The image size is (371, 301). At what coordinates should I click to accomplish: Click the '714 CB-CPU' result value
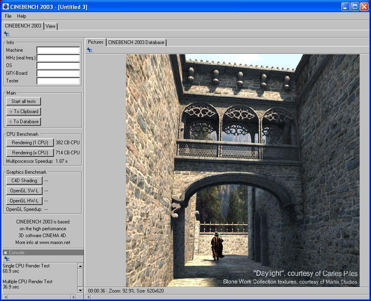(68, 153)
